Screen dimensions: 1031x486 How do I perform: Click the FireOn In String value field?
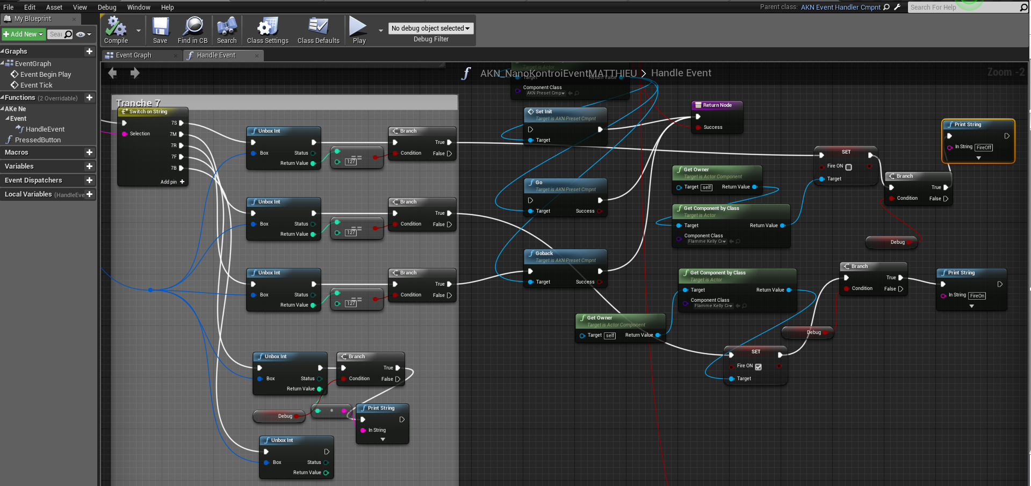coord(977,296)
